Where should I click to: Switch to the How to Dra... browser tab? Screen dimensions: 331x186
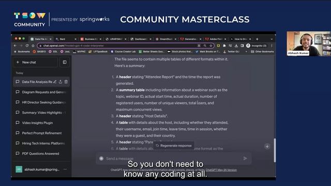[240, 39]
